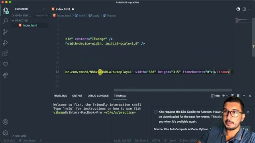255x143 pixels.
Task: Click the height="315" attribute text
Action: click(169, 72)
